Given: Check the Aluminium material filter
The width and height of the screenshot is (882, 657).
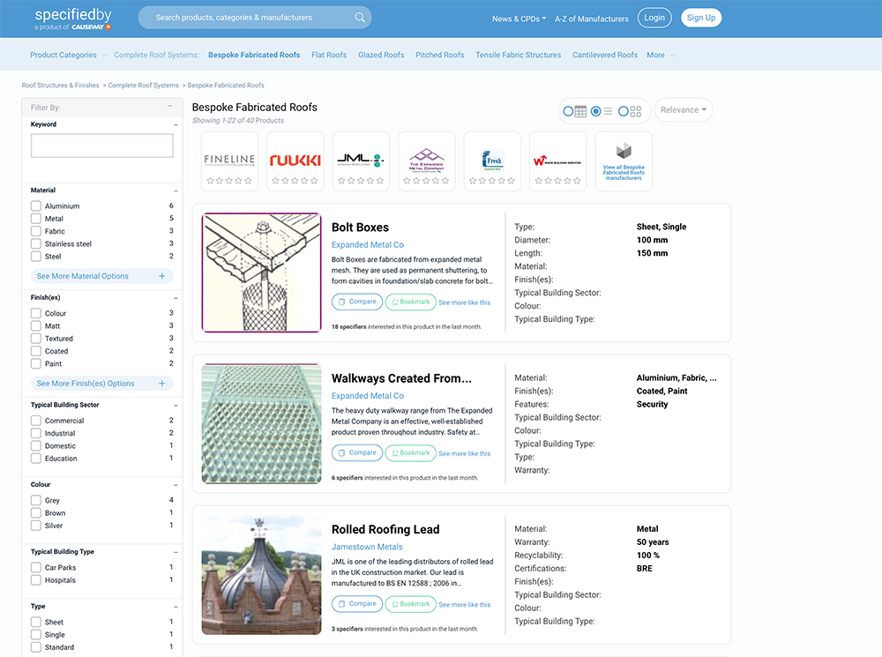Looking at the screenshot, I should [36, 206].
